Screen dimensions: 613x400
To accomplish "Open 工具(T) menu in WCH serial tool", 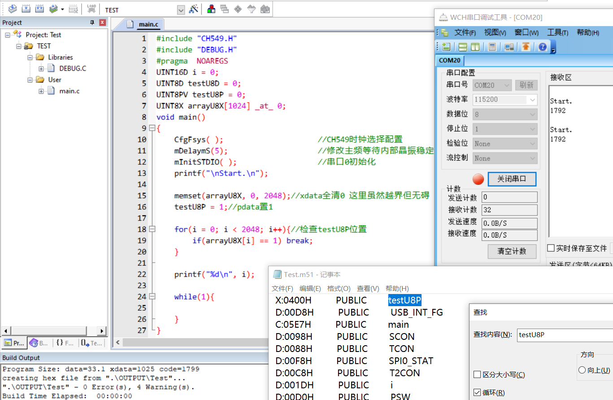I will click(x=557, y=32).
